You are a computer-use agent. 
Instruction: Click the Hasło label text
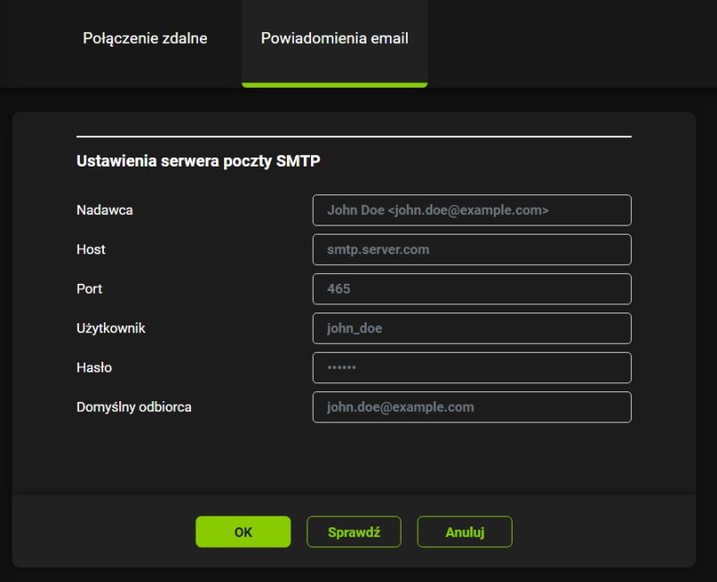[92, 367]
